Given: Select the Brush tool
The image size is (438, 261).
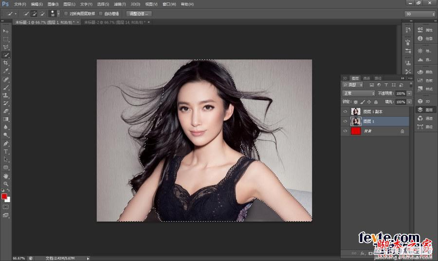Looking at the screenshot, I should pyautogui.click(x=5, y=87).
